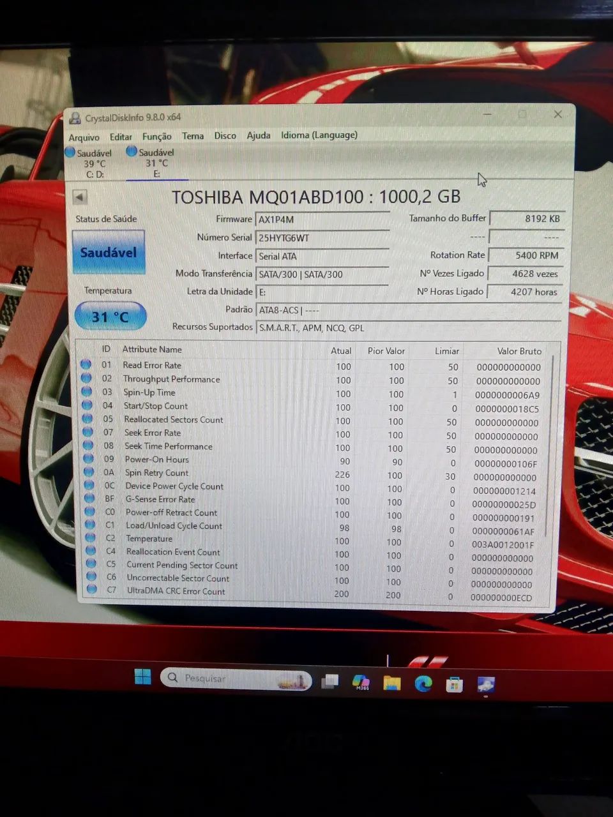Click the status icon for Current Pending Sector Count
This screenshot has width=613, height=817.
[x=91, y=564]
